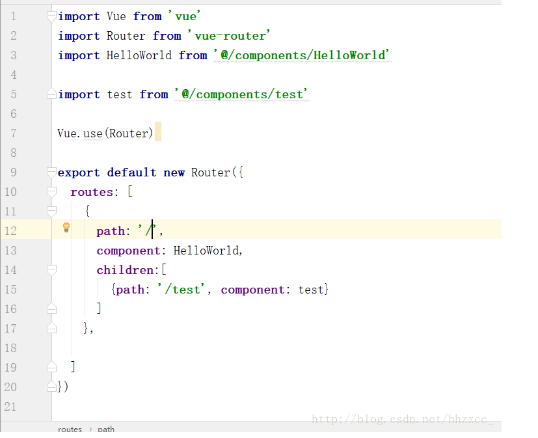This screenshot has width=538, height=438.
Task: Click the 'Router' identifier on line 2
Action: (x=126, y=36)
